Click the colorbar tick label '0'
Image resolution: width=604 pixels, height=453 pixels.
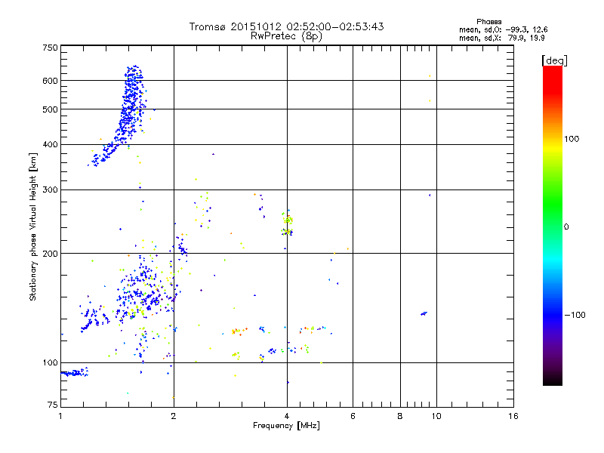[566, 226]
